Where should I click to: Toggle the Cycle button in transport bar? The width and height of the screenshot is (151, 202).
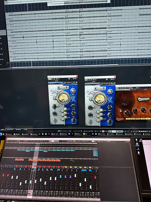pyautogui.click(x=110, y=131)
